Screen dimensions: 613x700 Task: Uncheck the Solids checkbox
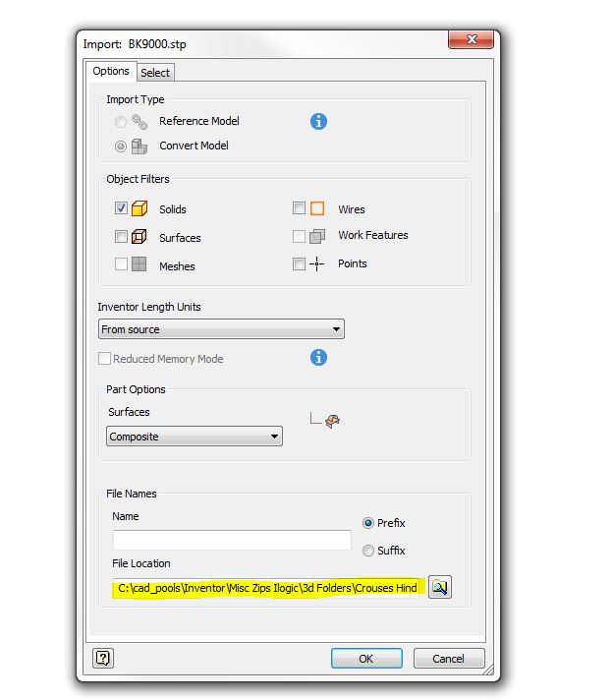coord(121,208)
